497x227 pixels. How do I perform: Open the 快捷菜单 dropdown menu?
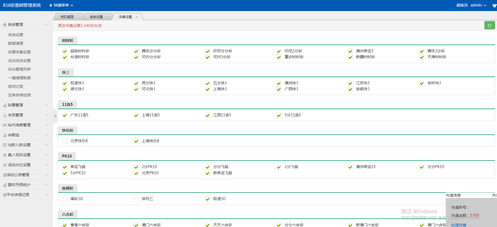[61, 5]
